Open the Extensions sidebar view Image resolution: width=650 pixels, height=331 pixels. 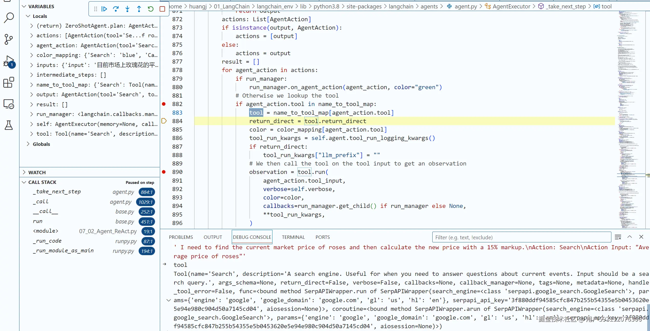[9, 82]
